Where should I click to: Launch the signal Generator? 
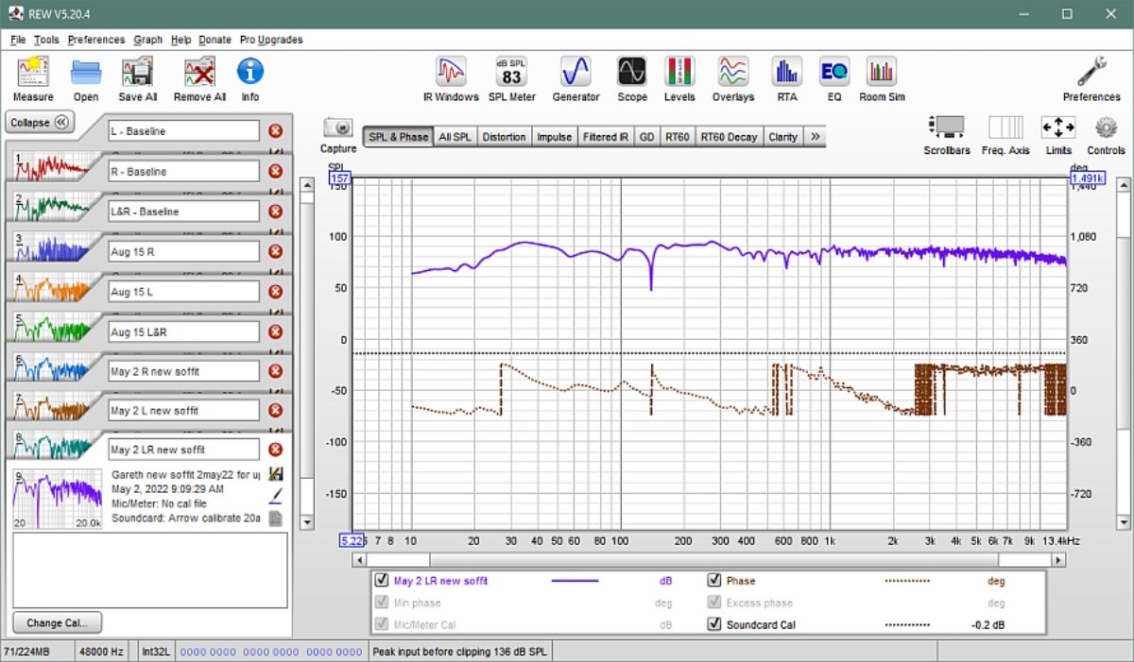576,73
